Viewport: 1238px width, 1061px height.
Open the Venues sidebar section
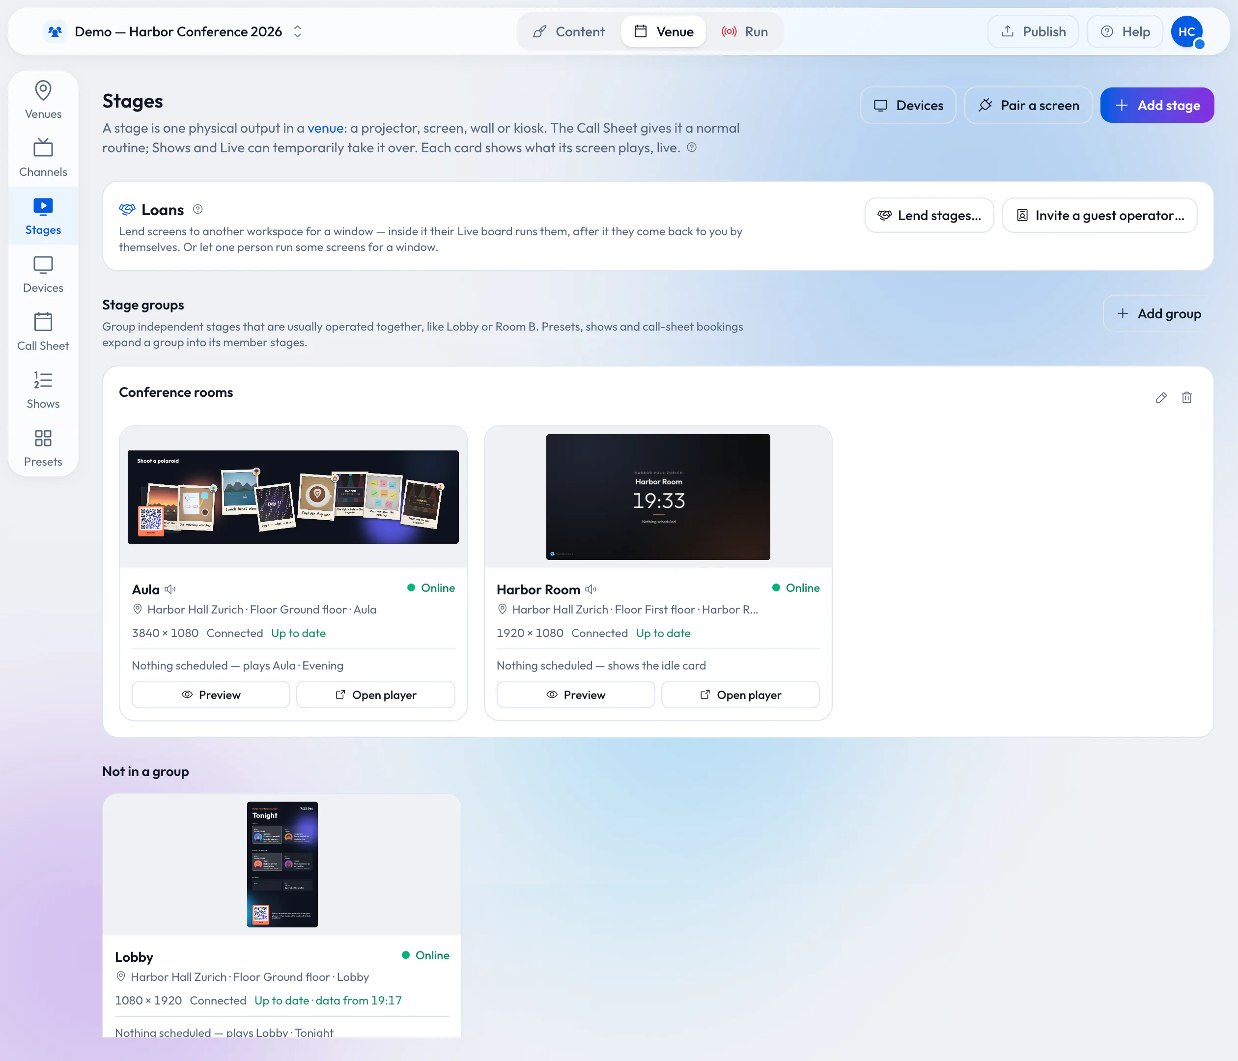pyautogui.click(x=43, y=100)
